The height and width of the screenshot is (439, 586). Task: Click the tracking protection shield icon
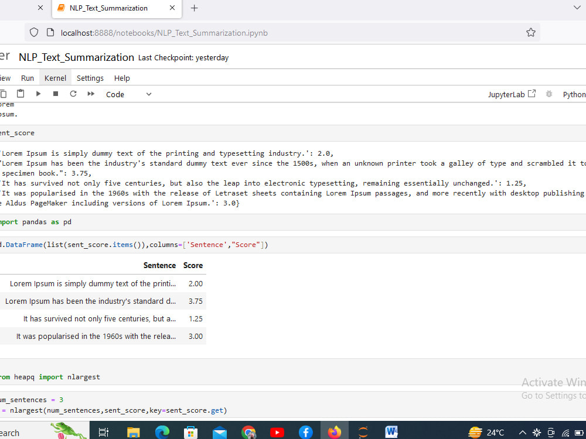(x=34, y=32)
